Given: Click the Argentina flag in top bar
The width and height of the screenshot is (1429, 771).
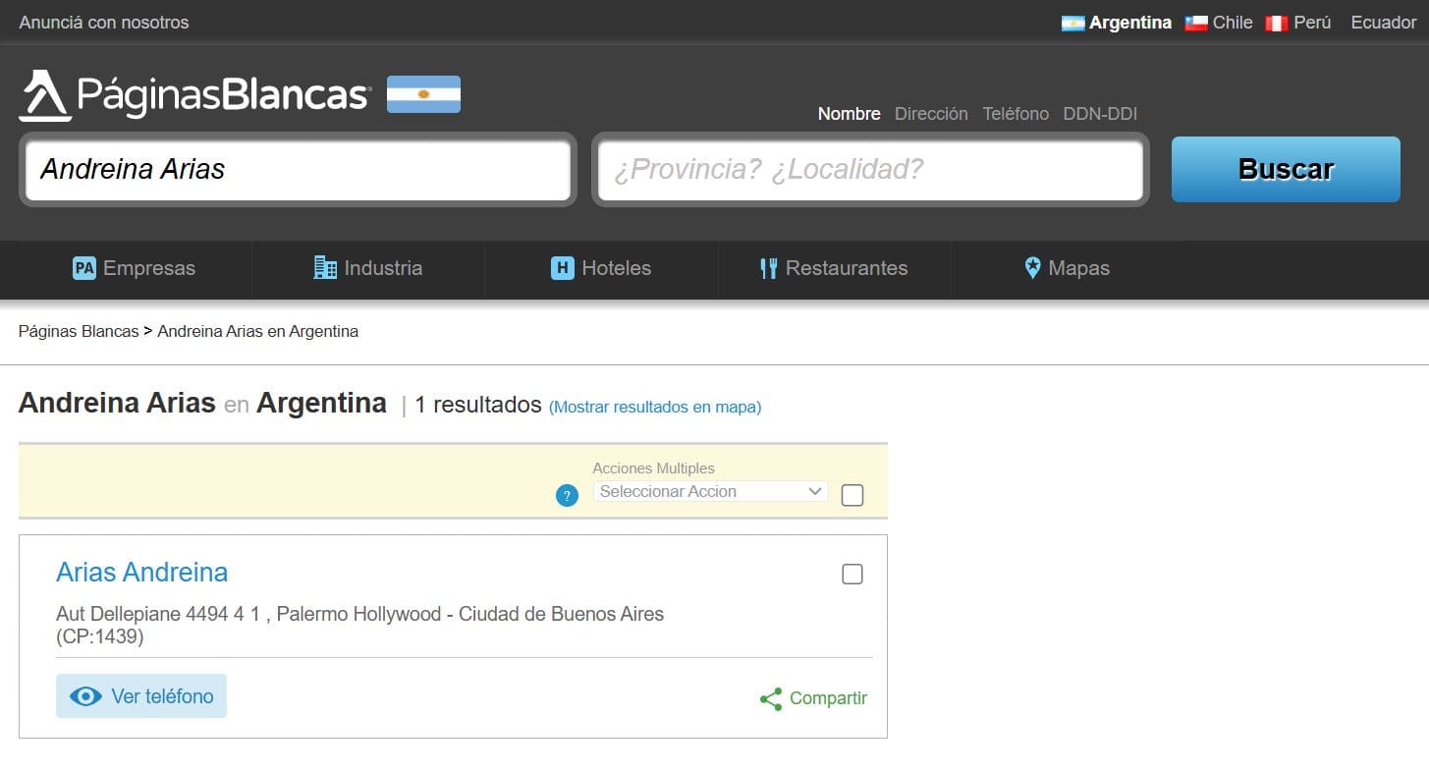Looking at the screenshot, I should pyautogui.click(x=1072, y=23).
